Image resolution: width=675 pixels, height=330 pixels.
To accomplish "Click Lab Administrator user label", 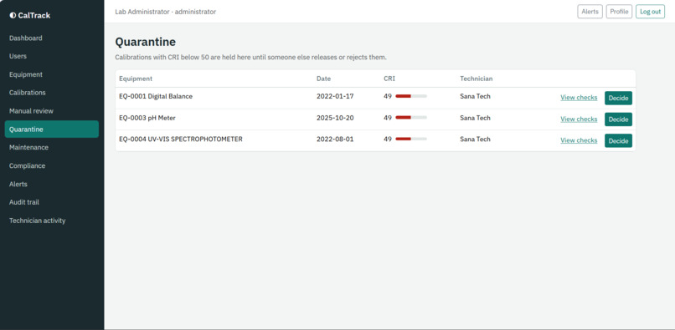I will [x=165, y=12].
